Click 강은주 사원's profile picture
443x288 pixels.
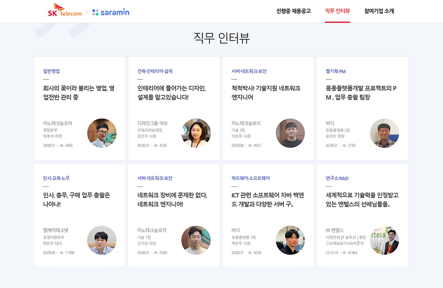pyautogui.click(x=197, y=133)
